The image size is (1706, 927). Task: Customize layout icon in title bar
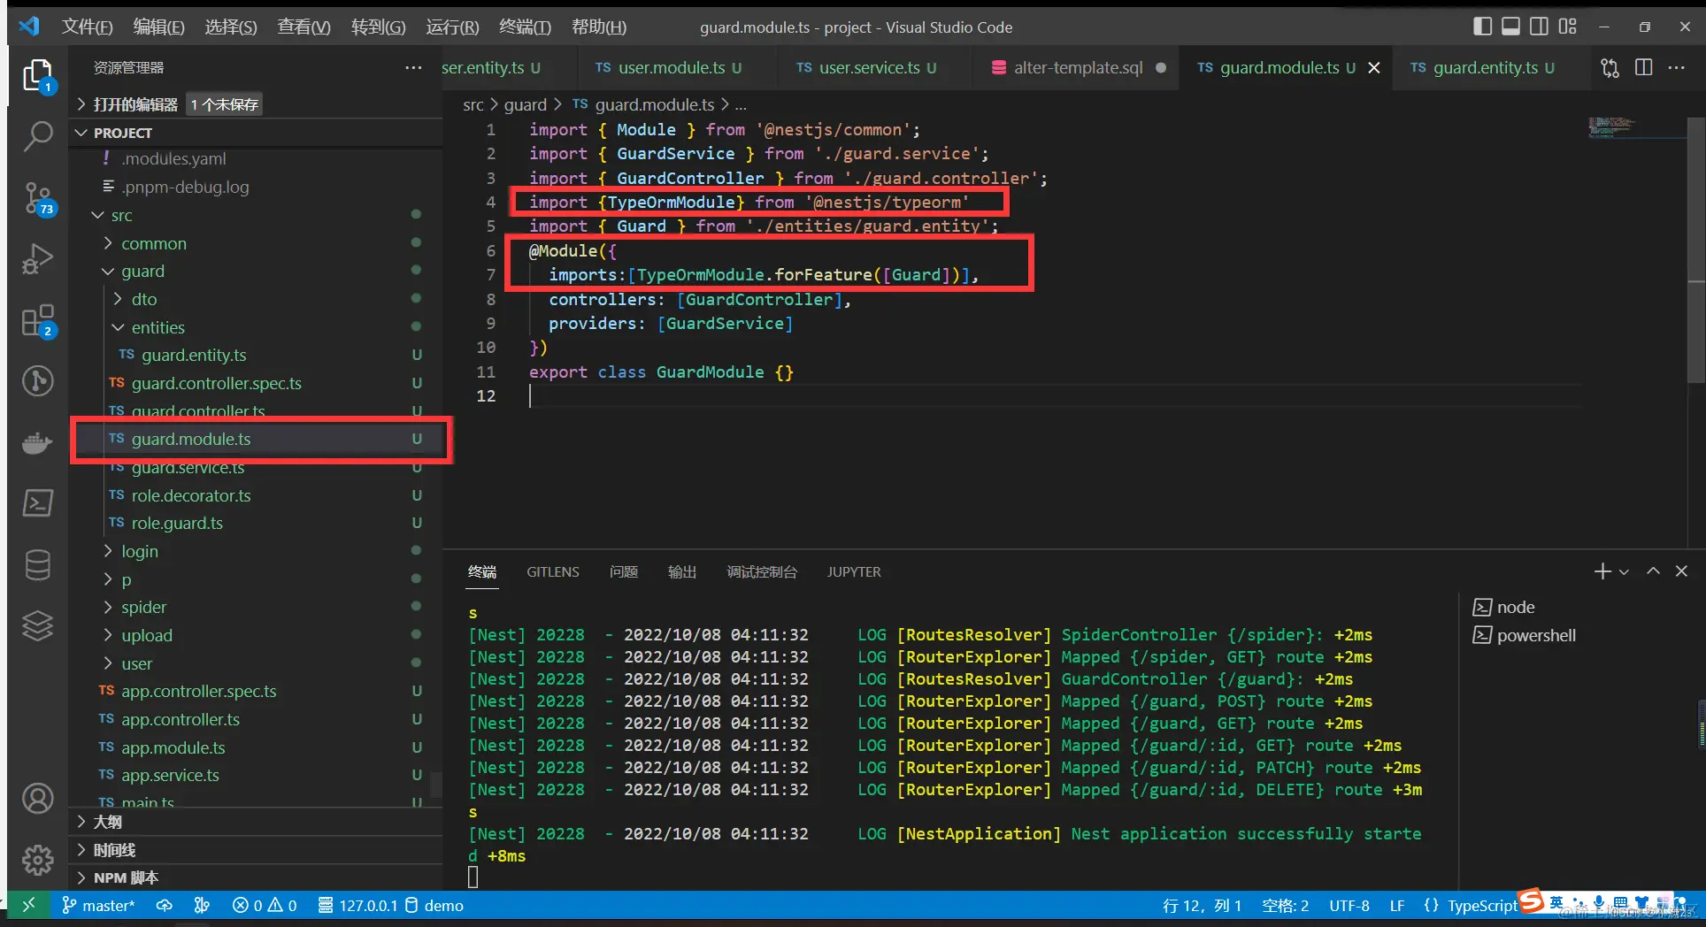tap(1567, 27)
